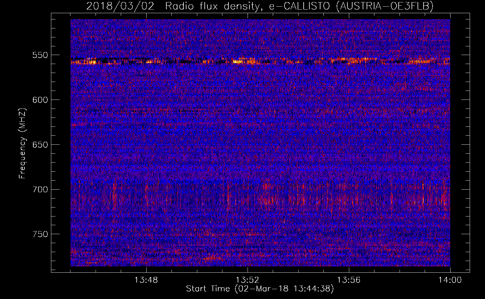Click the 13:48 time tick label
This screenshot has height=299, width=485.
pos(146,280)
